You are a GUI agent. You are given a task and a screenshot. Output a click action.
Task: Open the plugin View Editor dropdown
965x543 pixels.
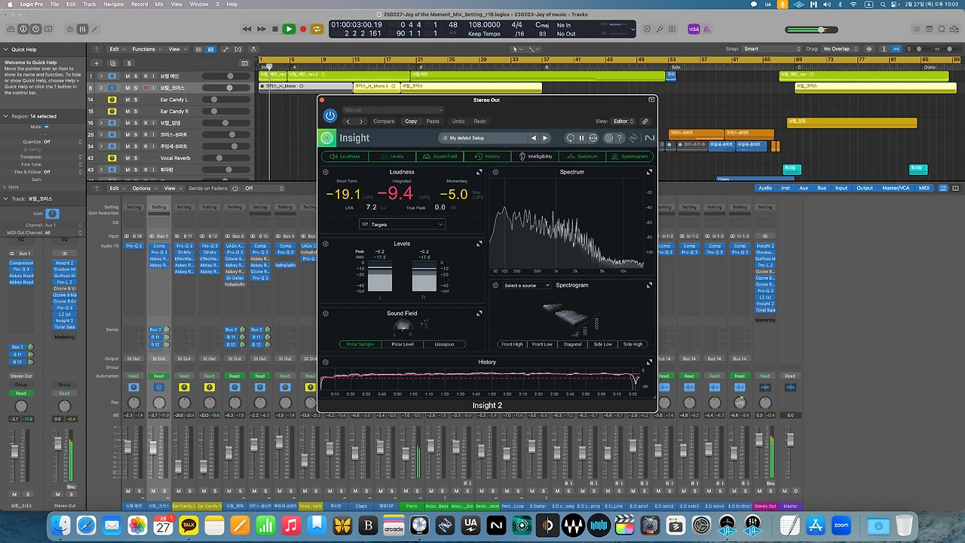coord(623,121)
